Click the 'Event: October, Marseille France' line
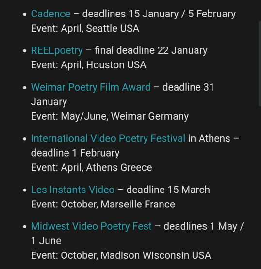The height and width of the screenshot is (269, 261). pyautogui.click(x=103, y=205)
